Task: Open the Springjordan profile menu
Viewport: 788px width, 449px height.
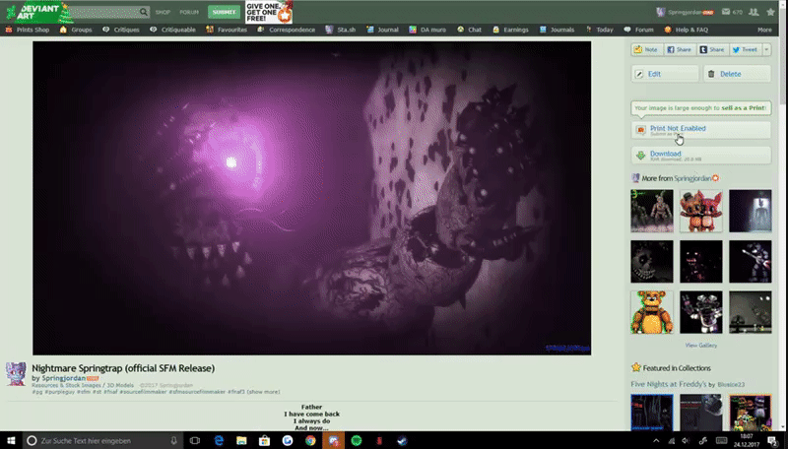Action: click(x=686, y=12)
